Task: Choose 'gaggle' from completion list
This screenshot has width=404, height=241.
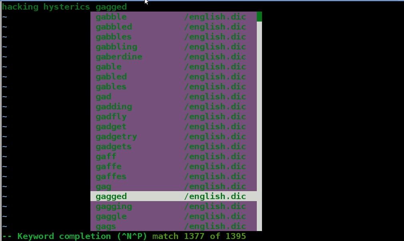Action: (174, 216)
